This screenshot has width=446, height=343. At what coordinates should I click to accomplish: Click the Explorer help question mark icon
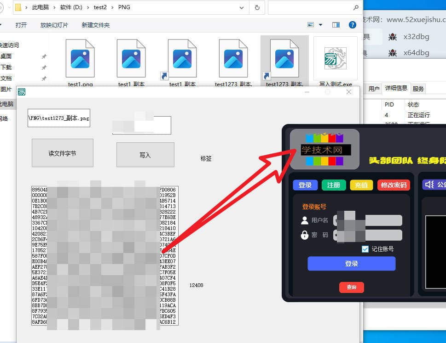[353, 25]
